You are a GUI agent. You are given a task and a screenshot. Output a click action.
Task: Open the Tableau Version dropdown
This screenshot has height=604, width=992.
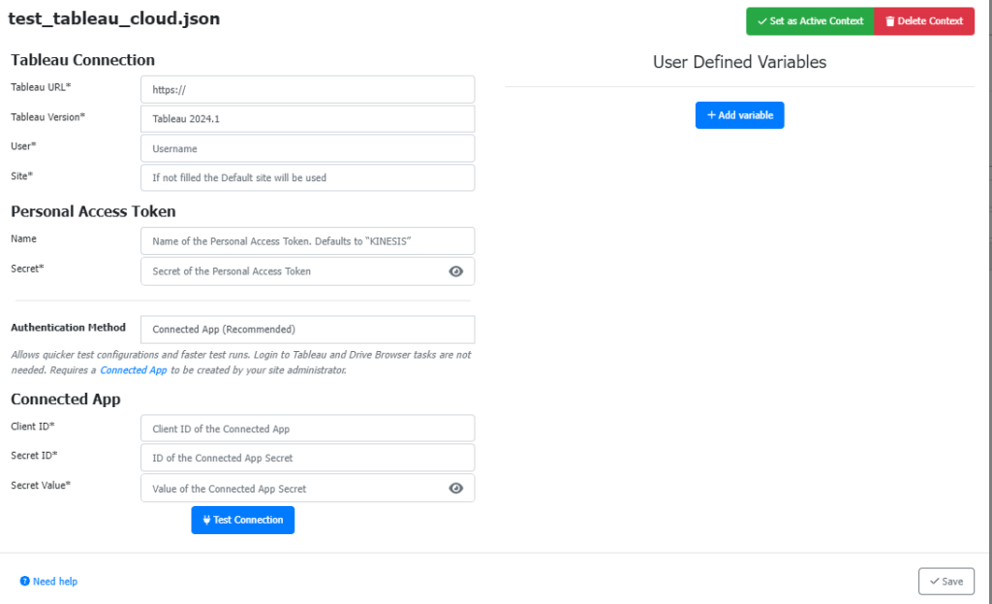point(307,119)
